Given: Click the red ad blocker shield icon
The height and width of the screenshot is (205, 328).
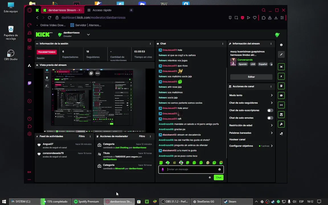Looking at the screenshot, I should 242,18.
